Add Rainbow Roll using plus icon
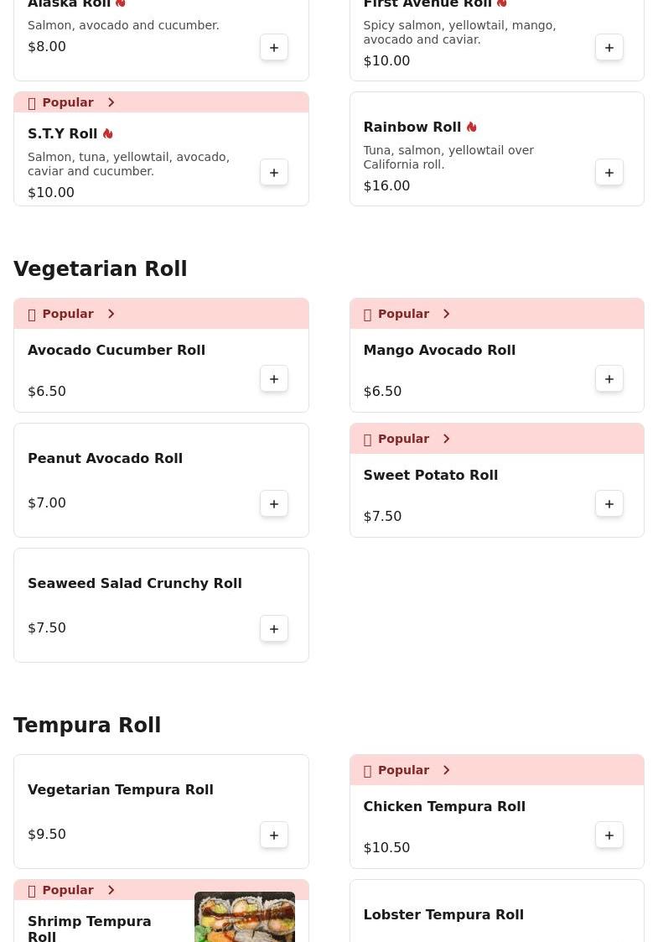 [609, 173]
